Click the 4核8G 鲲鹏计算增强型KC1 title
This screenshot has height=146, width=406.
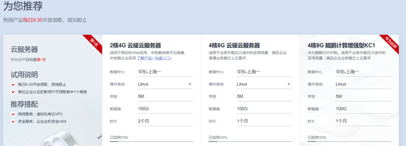[x=341, y=46]
